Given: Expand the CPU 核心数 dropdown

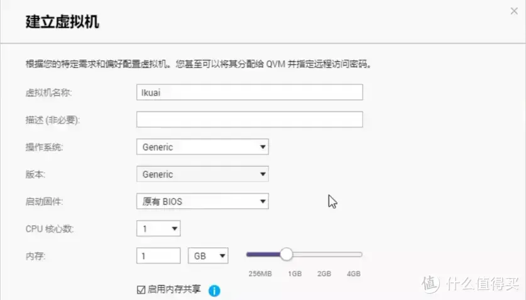Looking at the screenshot, I should pyautogui.click(x=158, y=228).
